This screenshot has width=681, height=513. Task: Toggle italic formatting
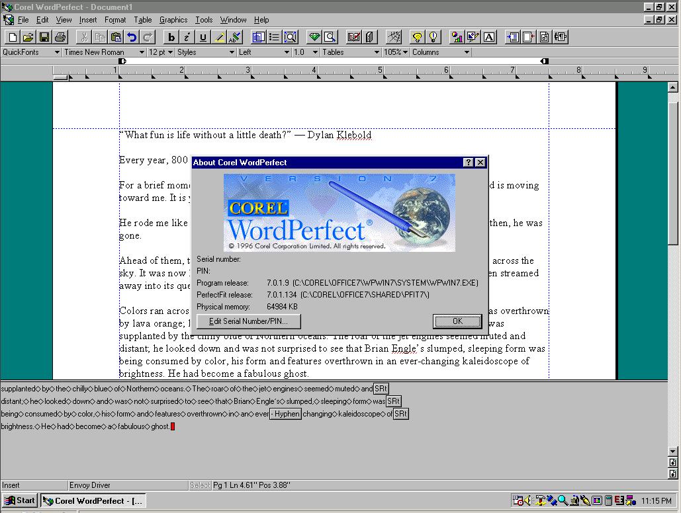187,37
